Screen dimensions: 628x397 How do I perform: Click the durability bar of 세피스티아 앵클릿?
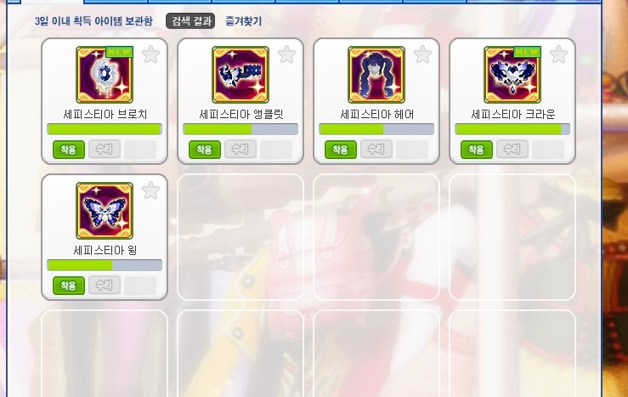240,129
